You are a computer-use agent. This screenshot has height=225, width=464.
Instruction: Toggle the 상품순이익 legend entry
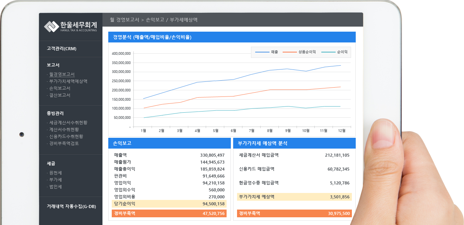coord(299,52)
